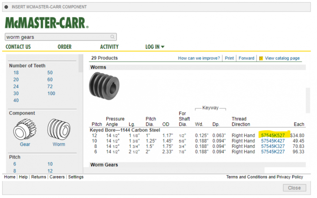Click the McMaster-Carr logo
Image resolution: width=317 pixels, height=198 pixels.
click(x=47, y=22)
